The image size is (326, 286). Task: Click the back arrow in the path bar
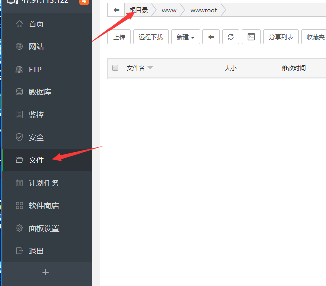[116, 10]
